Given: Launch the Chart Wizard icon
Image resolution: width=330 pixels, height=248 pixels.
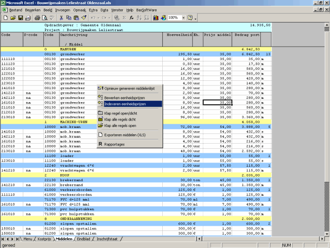Looking at the screenshot, I should [156, 18].
